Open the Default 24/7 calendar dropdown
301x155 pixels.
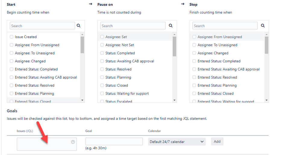[177, 141]
